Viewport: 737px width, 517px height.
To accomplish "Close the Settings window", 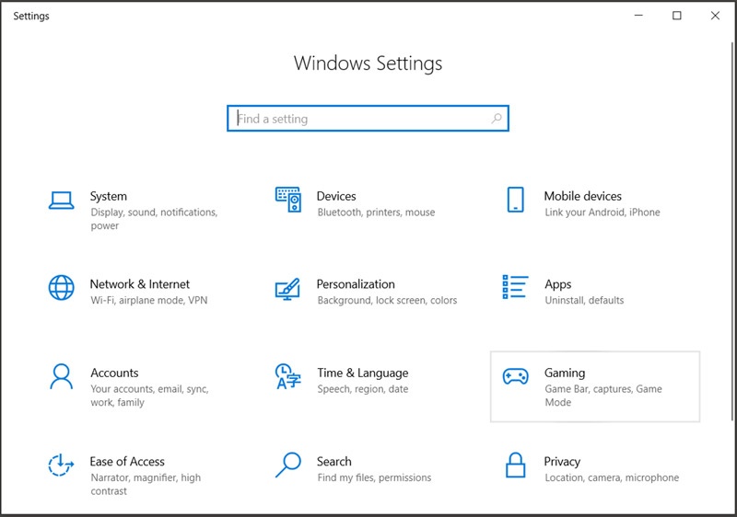I will (x=715, y=16).
